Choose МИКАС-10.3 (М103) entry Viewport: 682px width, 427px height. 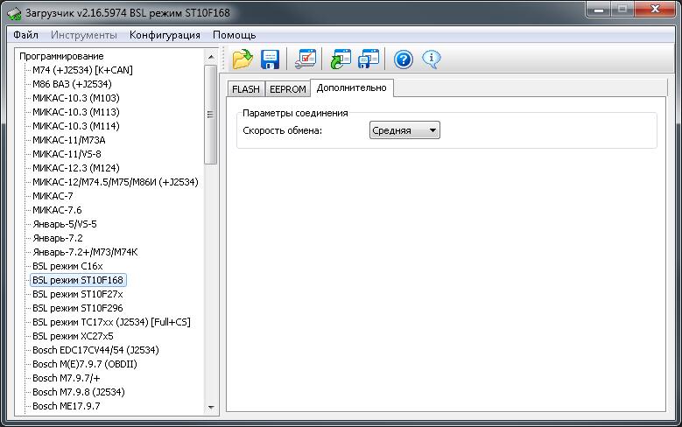[x=75, y=98]
